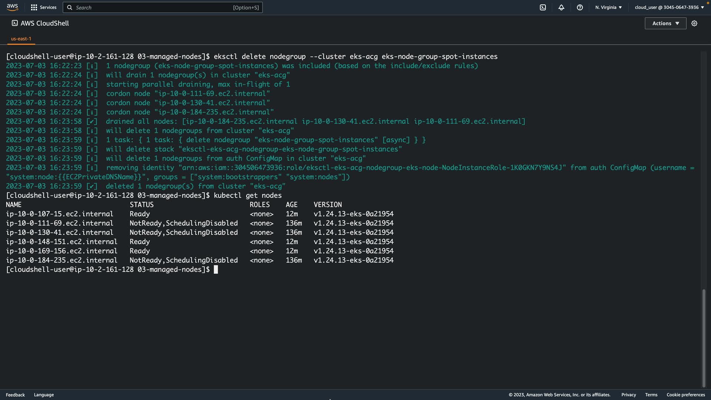711x400 pixels.
Task: Open the Actions dropdown button
Action: [665, 23]
